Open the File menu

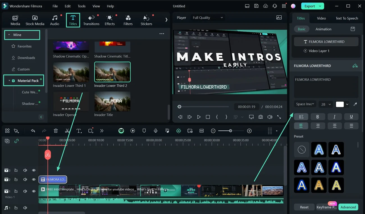(55, 6)
